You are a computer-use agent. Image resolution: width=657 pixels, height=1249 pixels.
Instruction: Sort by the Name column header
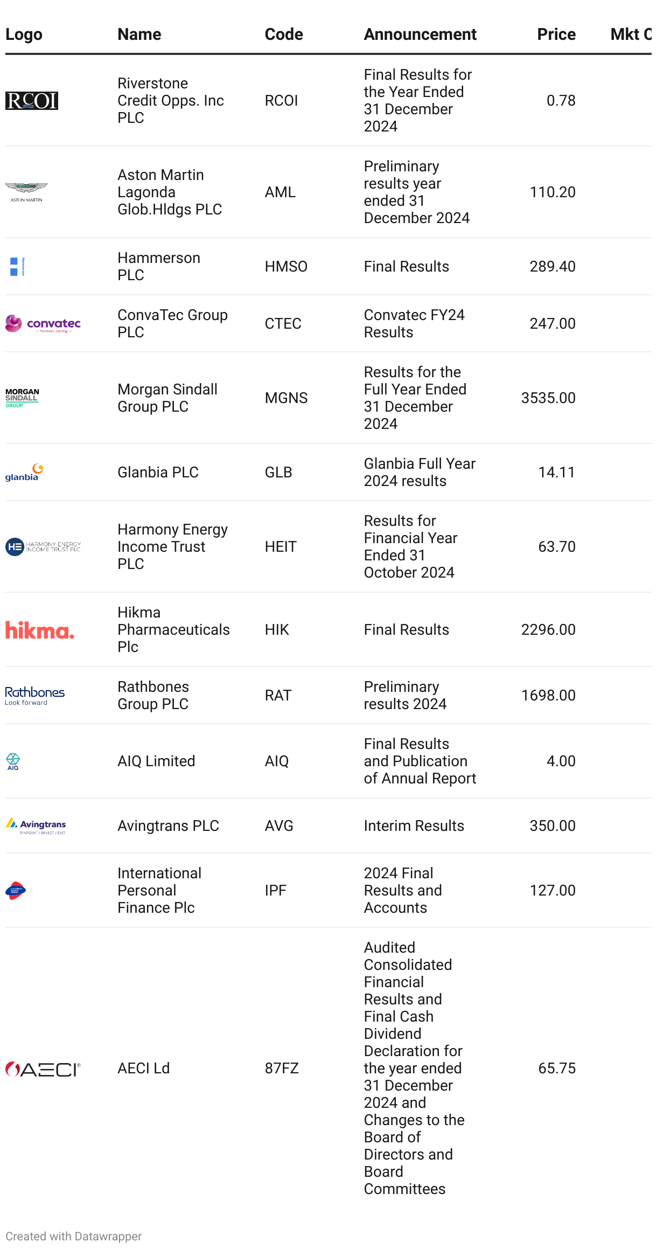point(139,34)
